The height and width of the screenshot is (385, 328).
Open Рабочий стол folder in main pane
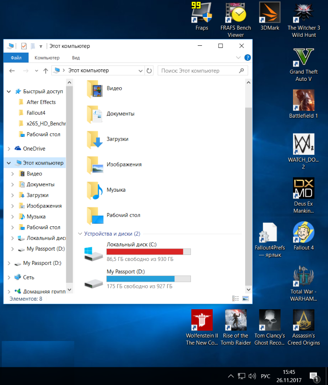coord(114,215)
